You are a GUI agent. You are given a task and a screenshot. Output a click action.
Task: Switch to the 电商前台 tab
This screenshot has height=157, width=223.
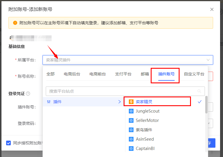click(98, 74)
